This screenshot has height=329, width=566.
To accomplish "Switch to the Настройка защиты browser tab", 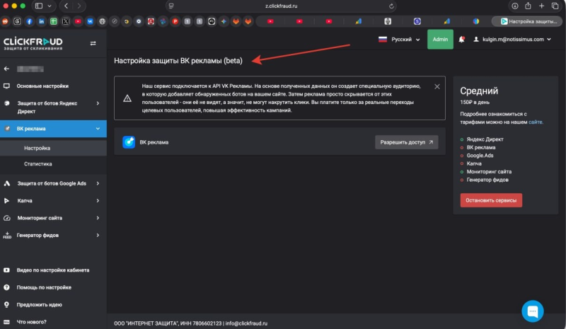I will click(x=528, y=21).
